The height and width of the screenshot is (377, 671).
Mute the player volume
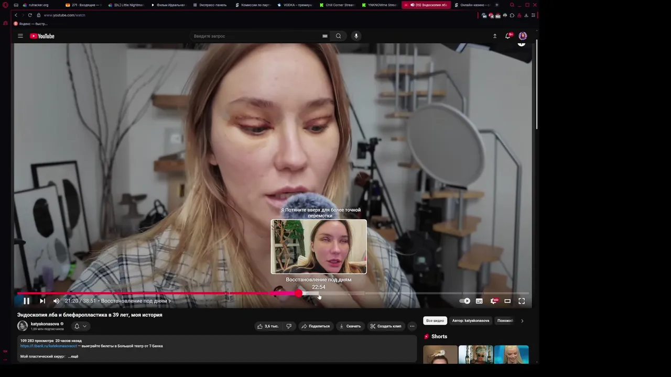56,301
